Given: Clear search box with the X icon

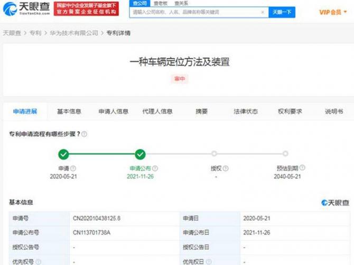Looking at the screenshot, I should 263,12.
